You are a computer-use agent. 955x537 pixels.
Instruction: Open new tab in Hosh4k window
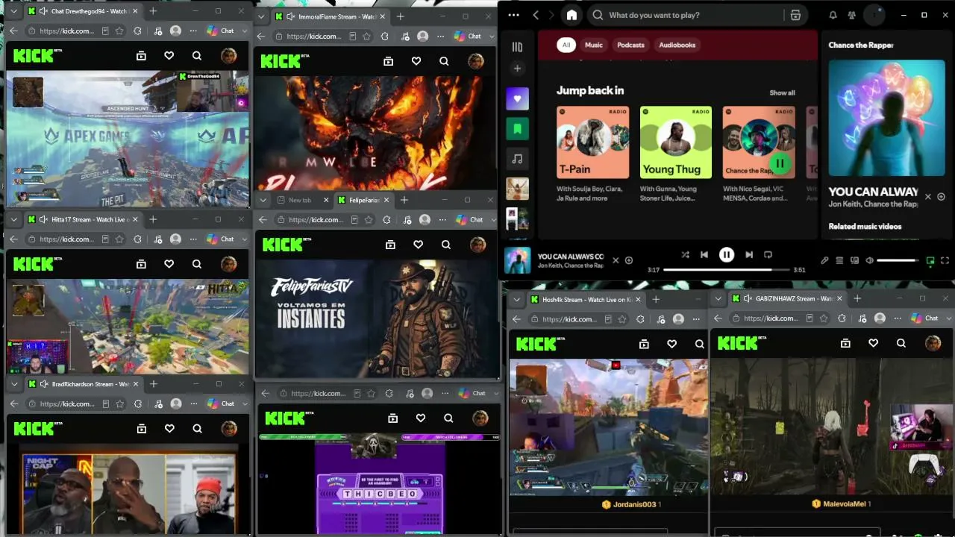click(656, 299)
